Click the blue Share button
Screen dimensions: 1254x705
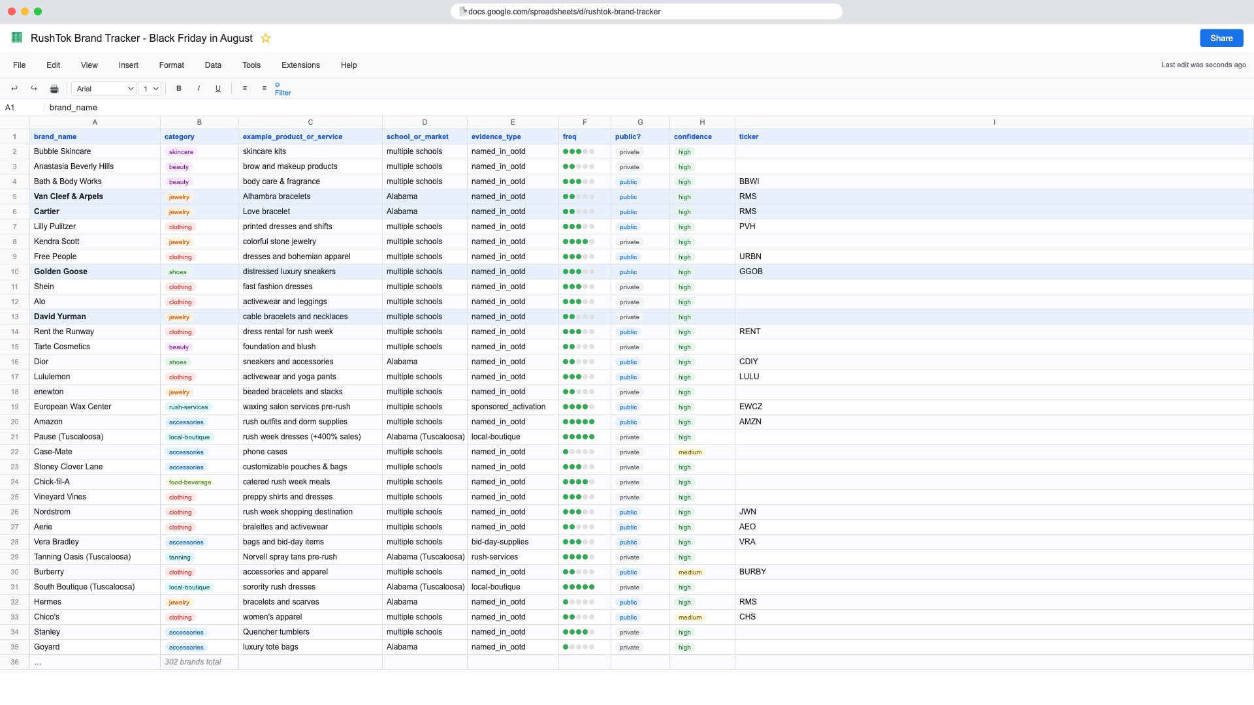1221,38
